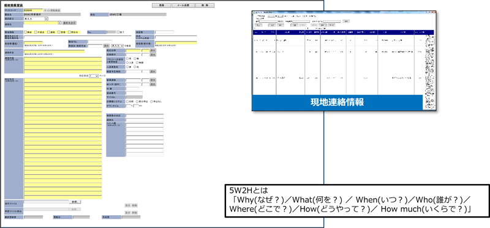Viewport: 490px width, 228px height.
Task: Focus the ダウンタイム min field
Action: tap(136, 106)
